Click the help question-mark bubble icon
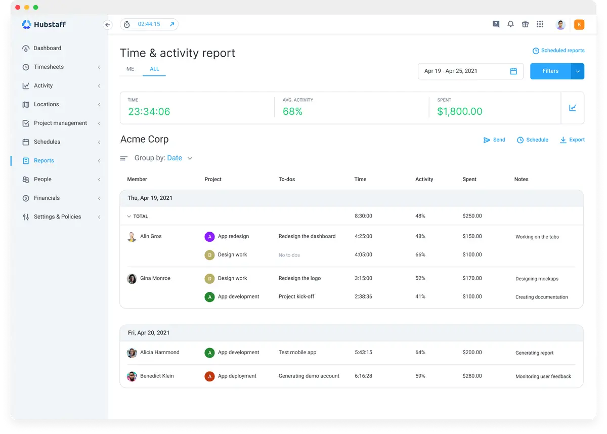The image size is (607, 434). pos(496,24)
